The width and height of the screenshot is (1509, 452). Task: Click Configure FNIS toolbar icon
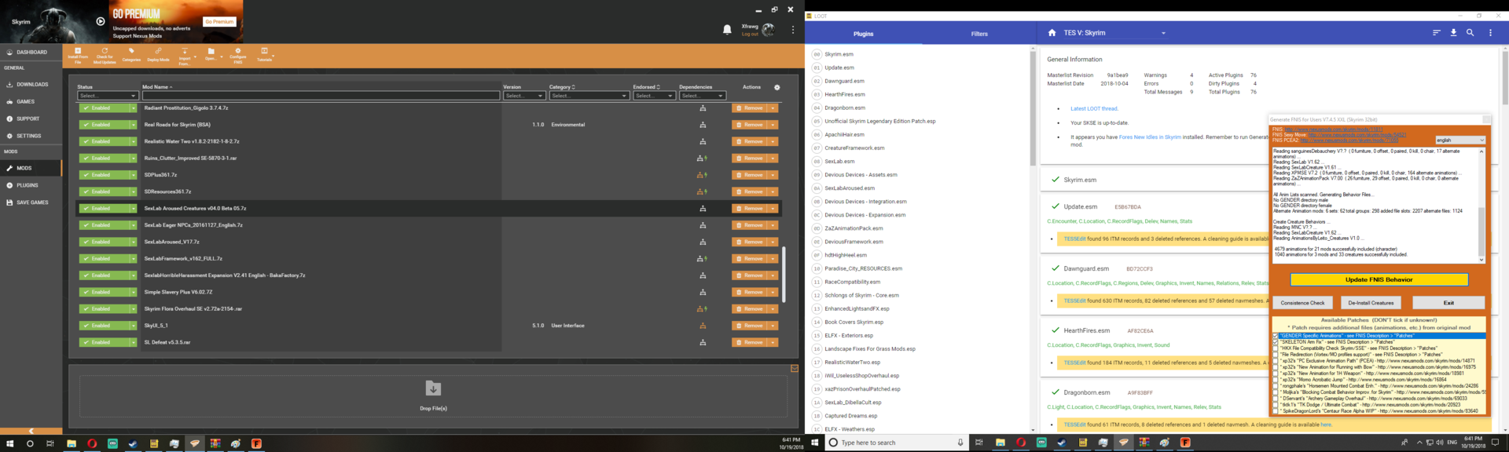click(x=238, y=54)
